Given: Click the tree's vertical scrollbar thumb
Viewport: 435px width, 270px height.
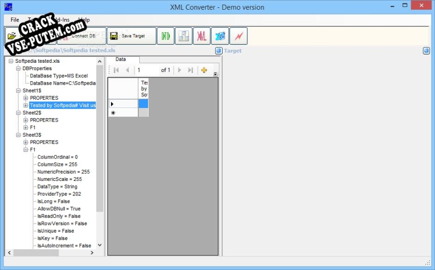Looking at the screenshot, I should (x=100, y=138).
